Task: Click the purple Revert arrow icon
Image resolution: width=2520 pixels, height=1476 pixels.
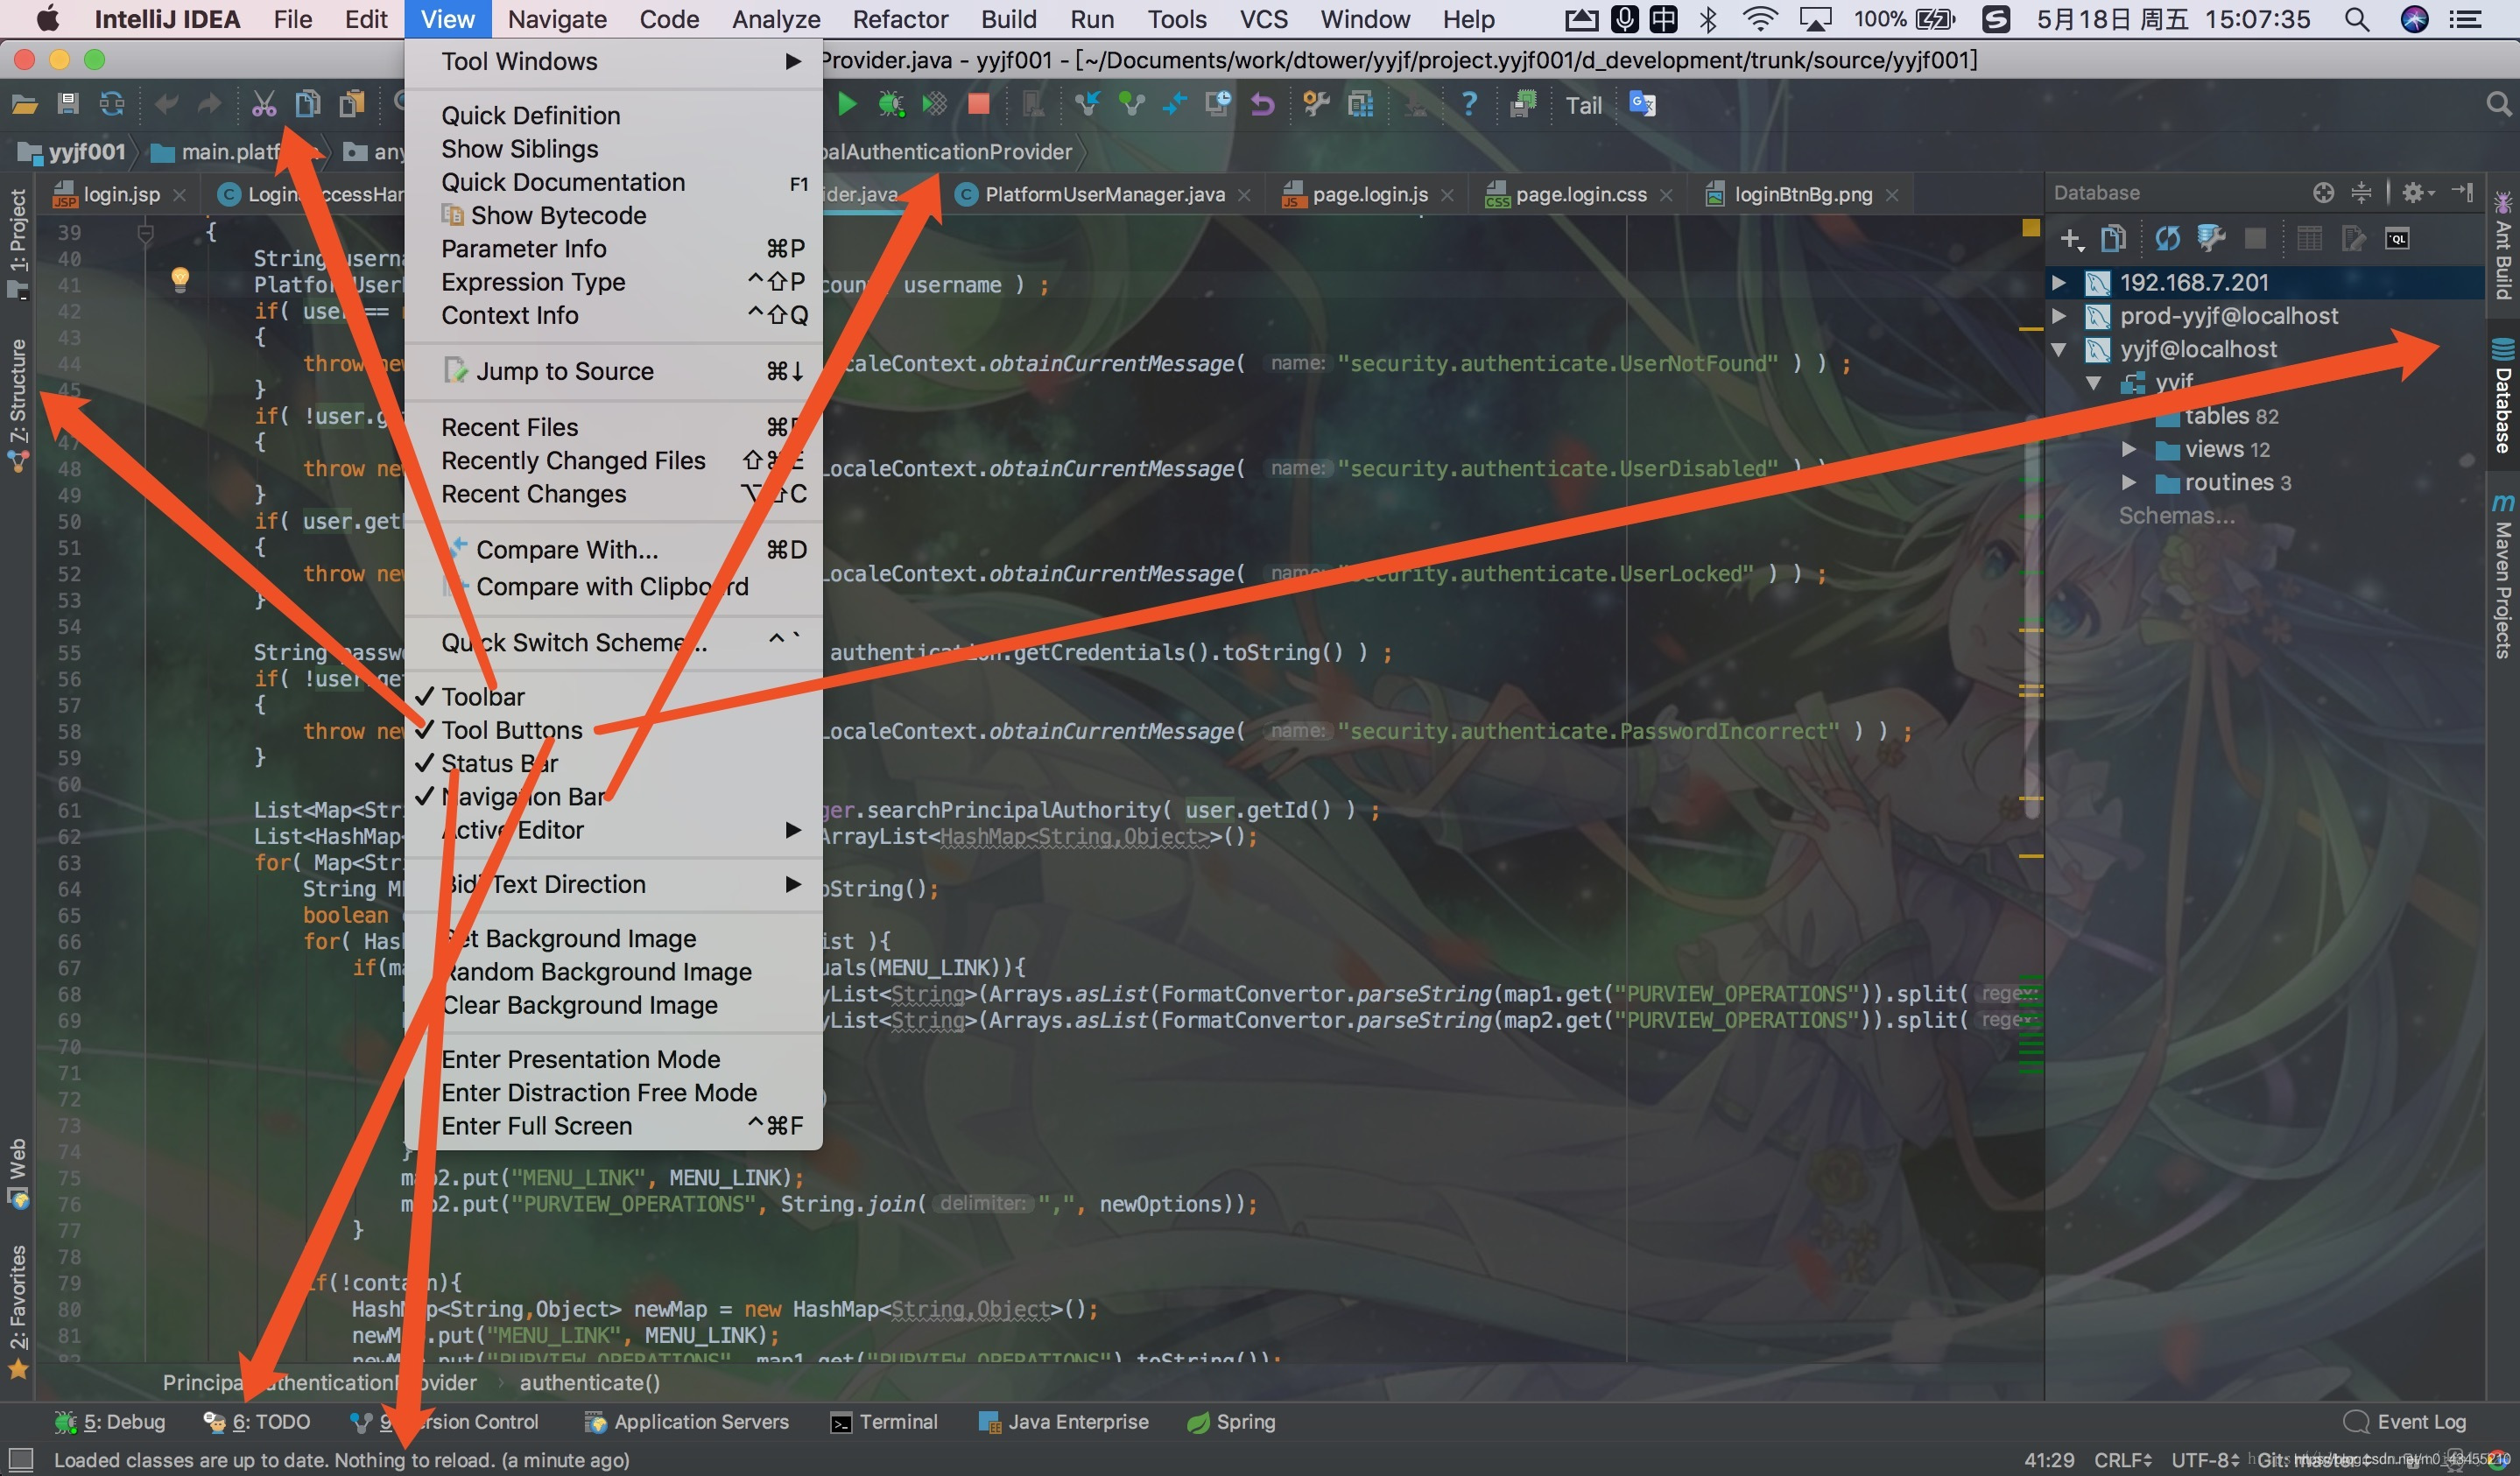Action: [1263, 104]
